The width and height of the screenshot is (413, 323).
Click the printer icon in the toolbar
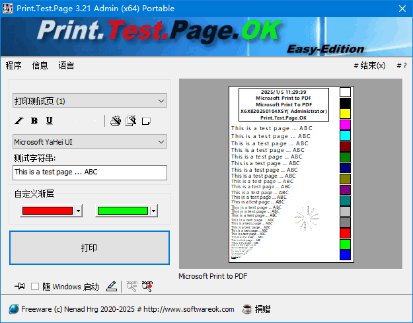(116, 121)
